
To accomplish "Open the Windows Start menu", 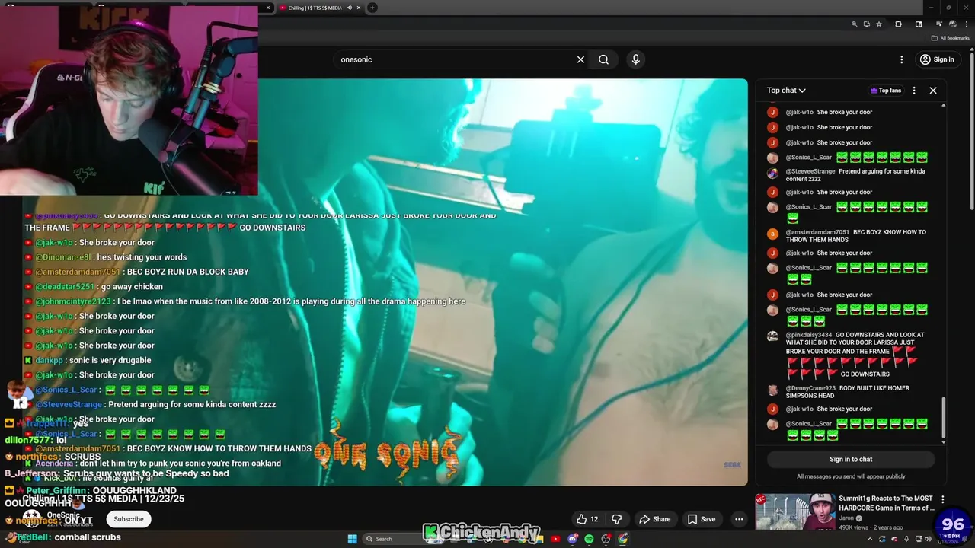I will click(352, 539).
